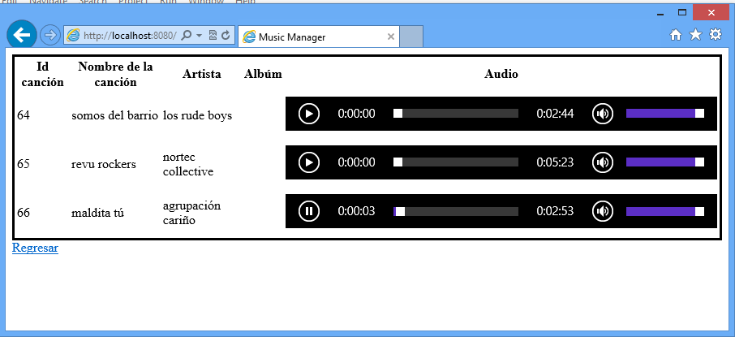Pause the song maldita tú
Viewport: 735px width, 337px height.
pyautogui.click(x=309, y=211)
